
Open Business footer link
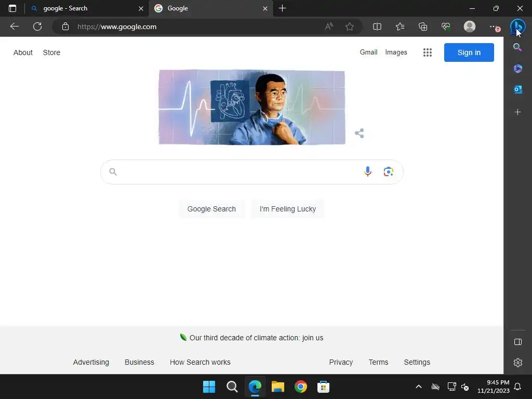(139, 362)
